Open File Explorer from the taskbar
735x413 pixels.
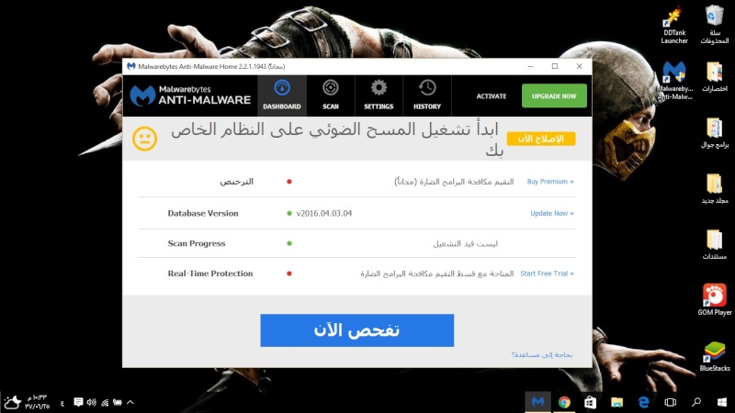pos(616,402)
